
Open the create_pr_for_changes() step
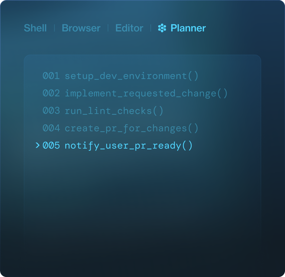[x=132, y=128]
